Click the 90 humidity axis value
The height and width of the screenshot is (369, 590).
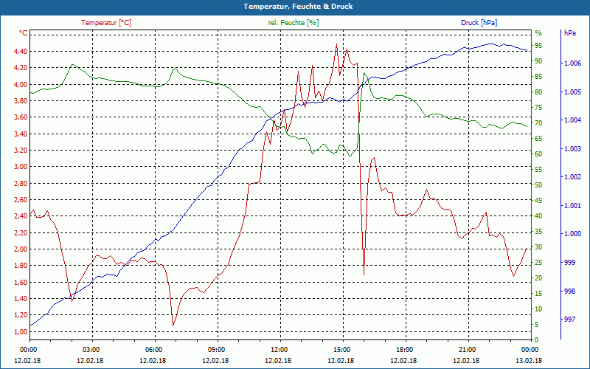coord(538,61)
